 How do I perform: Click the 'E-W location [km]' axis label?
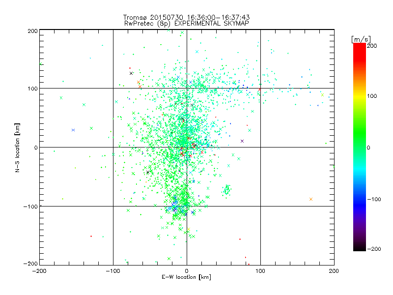pyautogui.click(x=186, y=277)
